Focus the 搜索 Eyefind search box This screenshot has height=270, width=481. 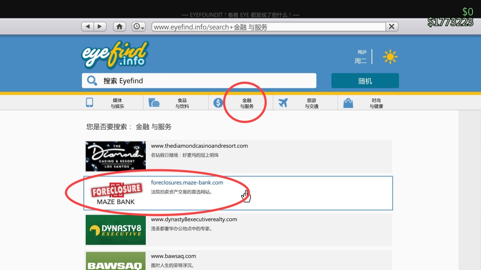pyautogui.click(x=199, y=81)
